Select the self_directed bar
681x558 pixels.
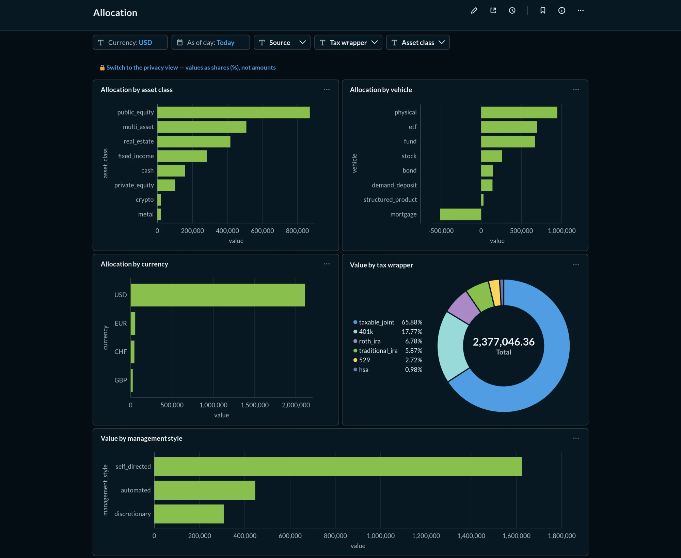[338, 467]
